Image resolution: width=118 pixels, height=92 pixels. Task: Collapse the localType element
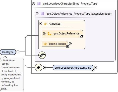coord(18,52)
